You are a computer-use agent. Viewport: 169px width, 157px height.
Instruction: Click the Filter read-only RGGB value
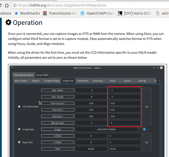(91, 149)
